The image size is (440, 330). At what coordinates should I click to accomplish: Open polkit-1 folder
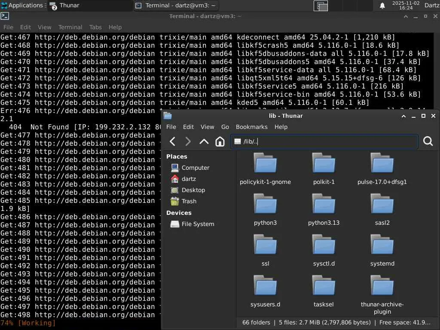pyautogui.click(x=324, y=168)
